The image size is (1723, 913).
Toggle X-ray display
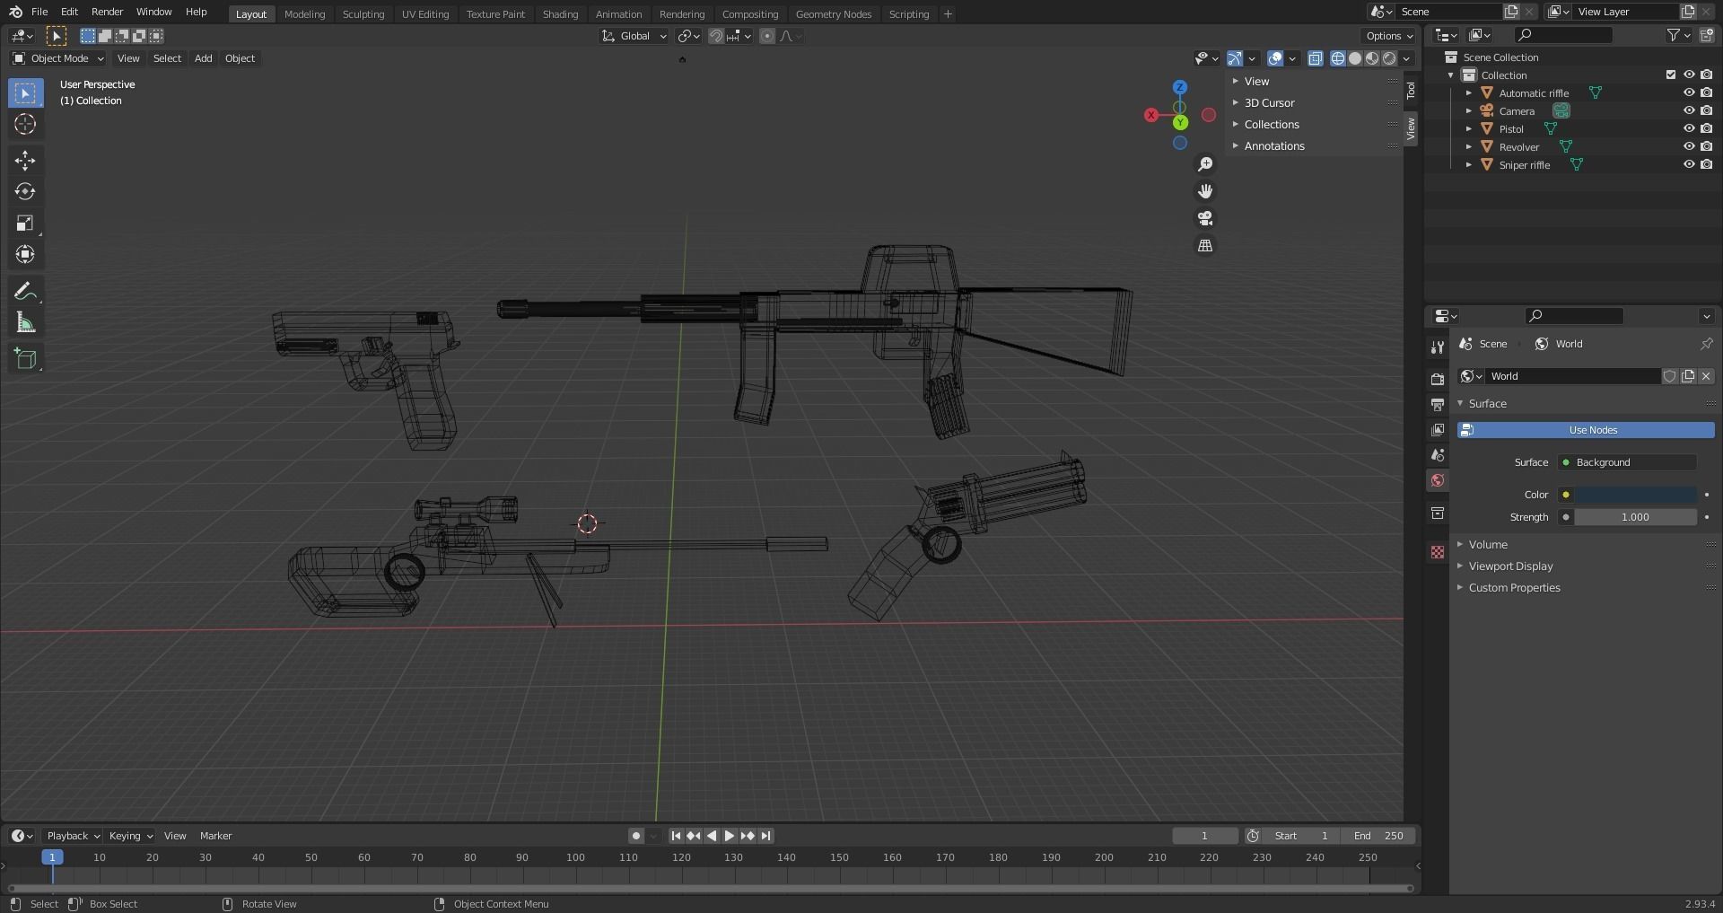click(1316, 58)
